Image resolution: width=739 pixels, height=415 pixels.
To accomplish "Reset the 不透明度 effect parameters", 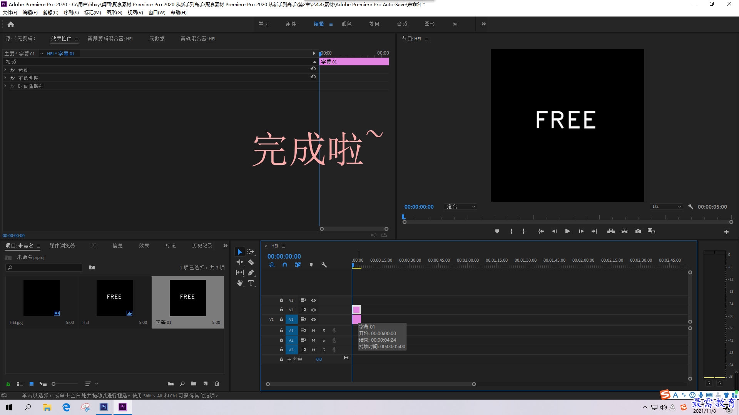I will [313, 77].
